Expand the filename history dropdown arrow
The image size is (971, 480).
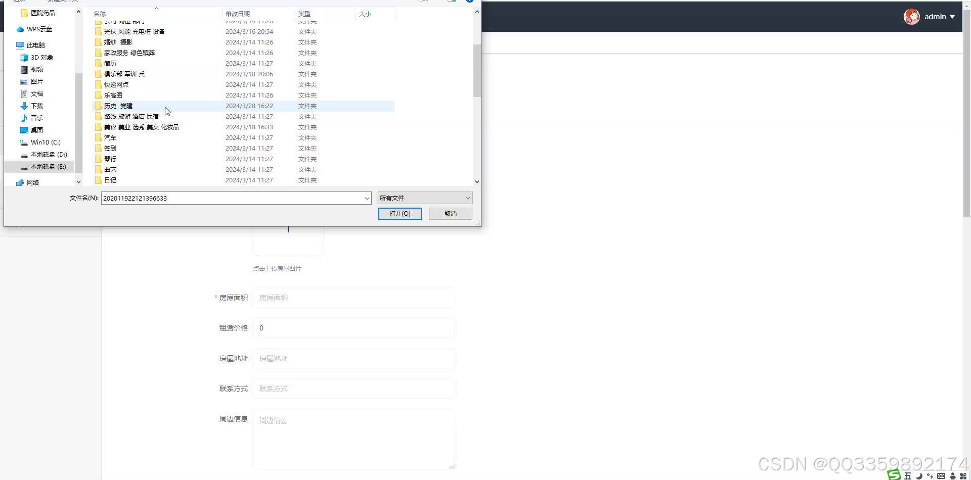pyautogui.click(x=367, y=198)
